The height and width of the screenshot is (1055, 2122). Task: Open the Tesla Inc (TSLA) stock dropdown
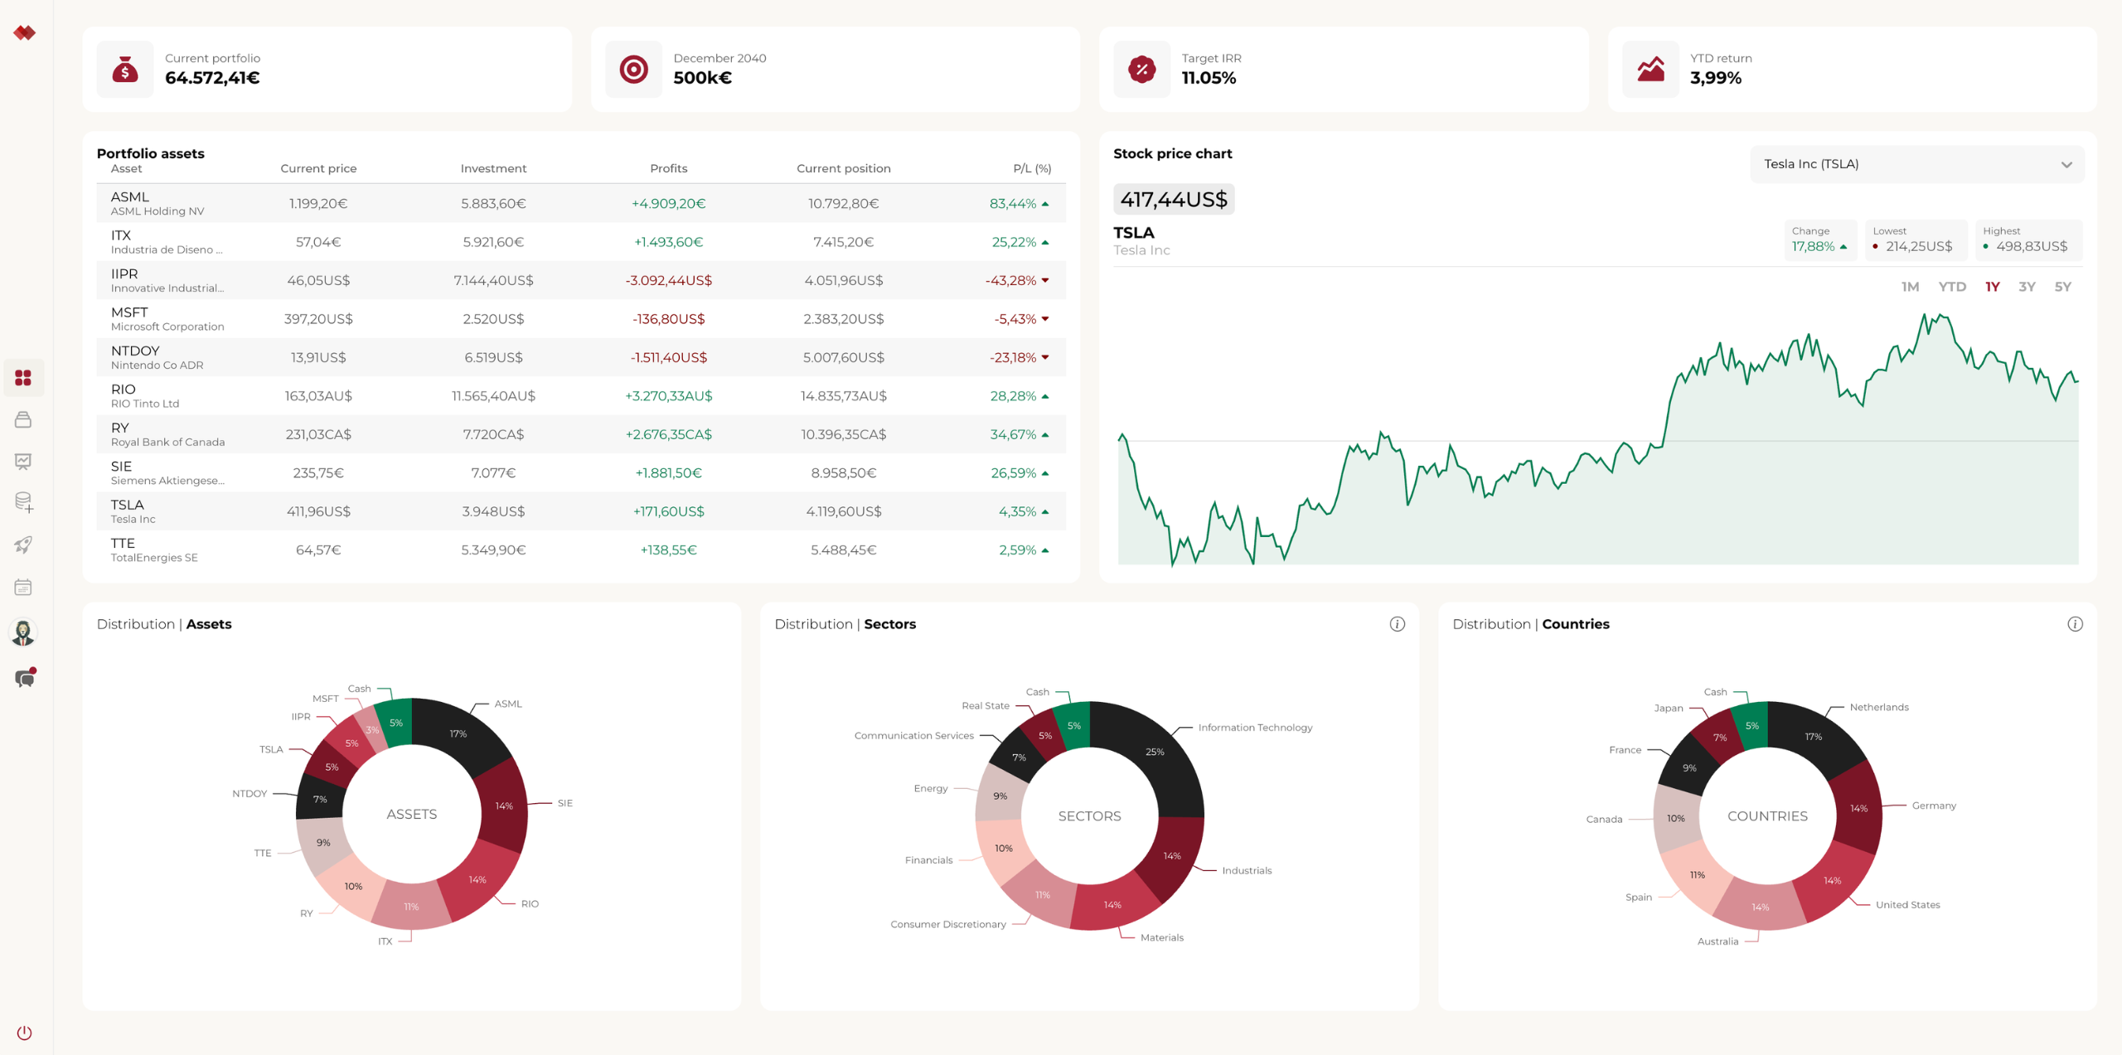(1916, 164)
